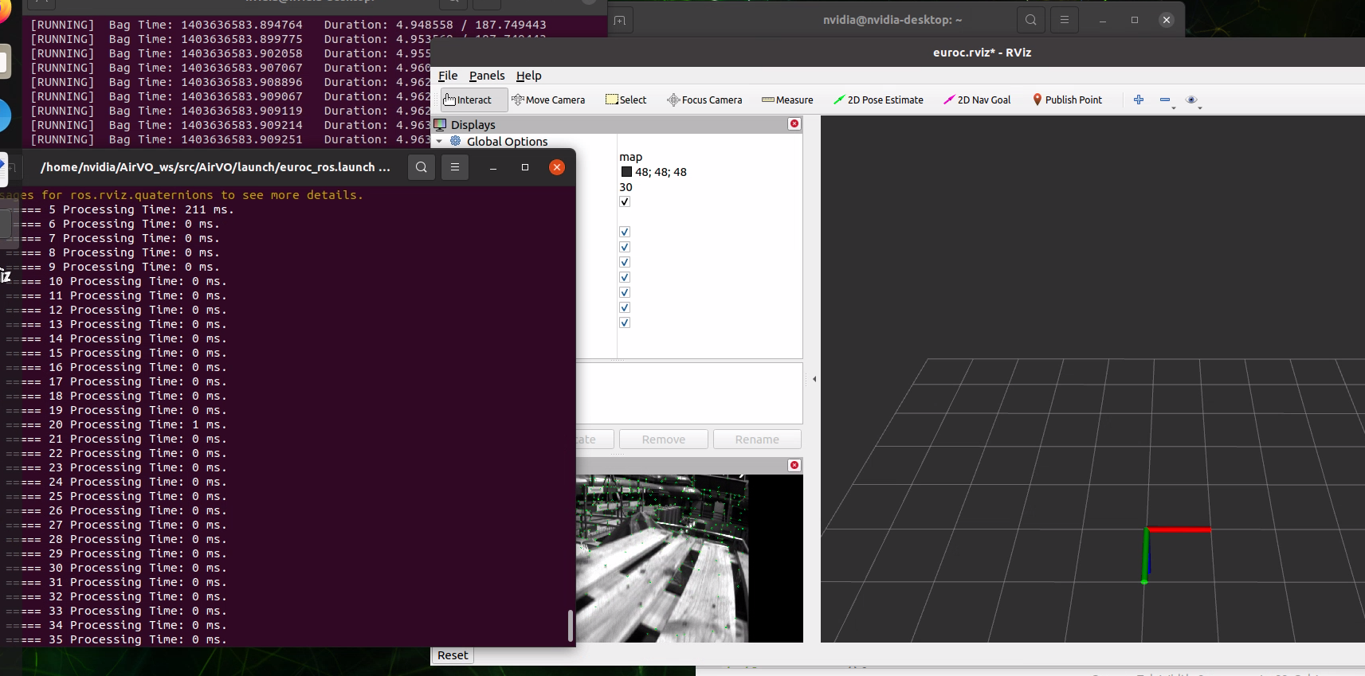Open search in the euroc_ros.launch terminal
This screenshot has width=1365, height=676.
(422, 167)
